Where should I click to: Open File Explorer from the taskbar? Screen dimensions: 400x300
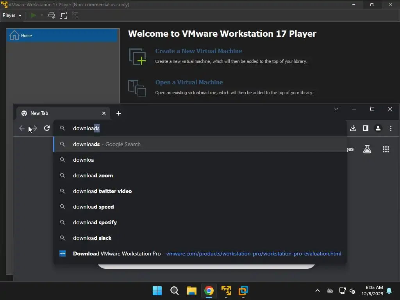pos(191,291)
